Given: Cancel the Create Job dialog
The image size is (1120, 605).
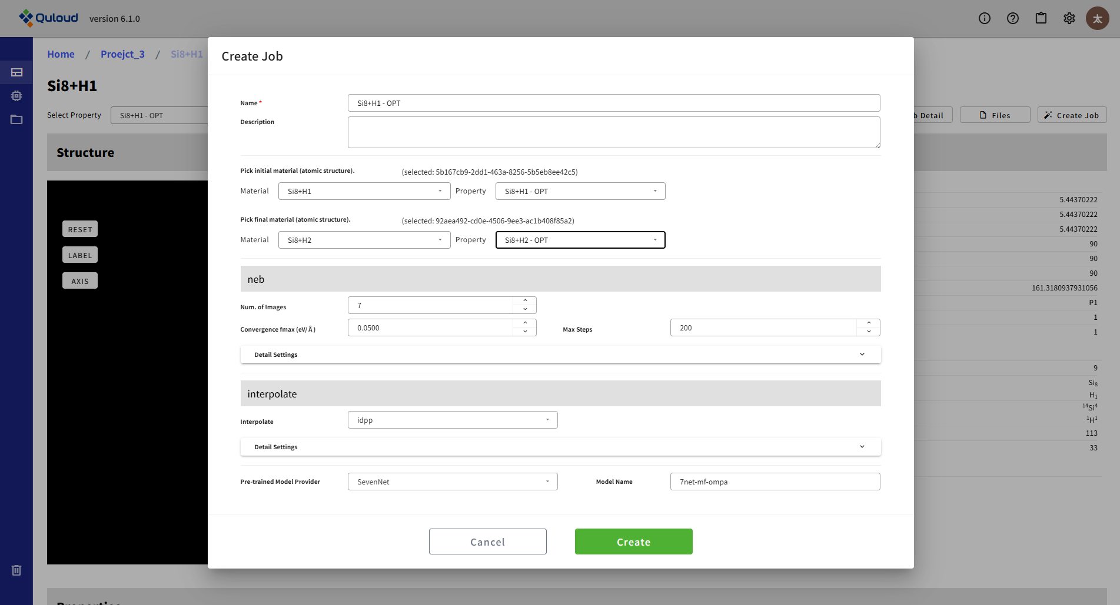Looking at the screenshot, I should coord(487,542).
